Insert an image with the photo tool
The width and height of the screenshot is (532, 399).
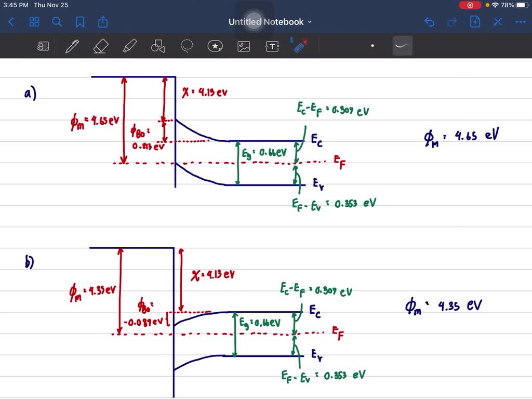coord(244,46)
